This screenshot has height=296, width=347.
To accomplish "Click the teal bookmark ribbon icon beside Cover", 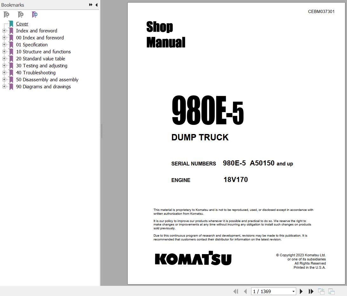I will point(11,24).
